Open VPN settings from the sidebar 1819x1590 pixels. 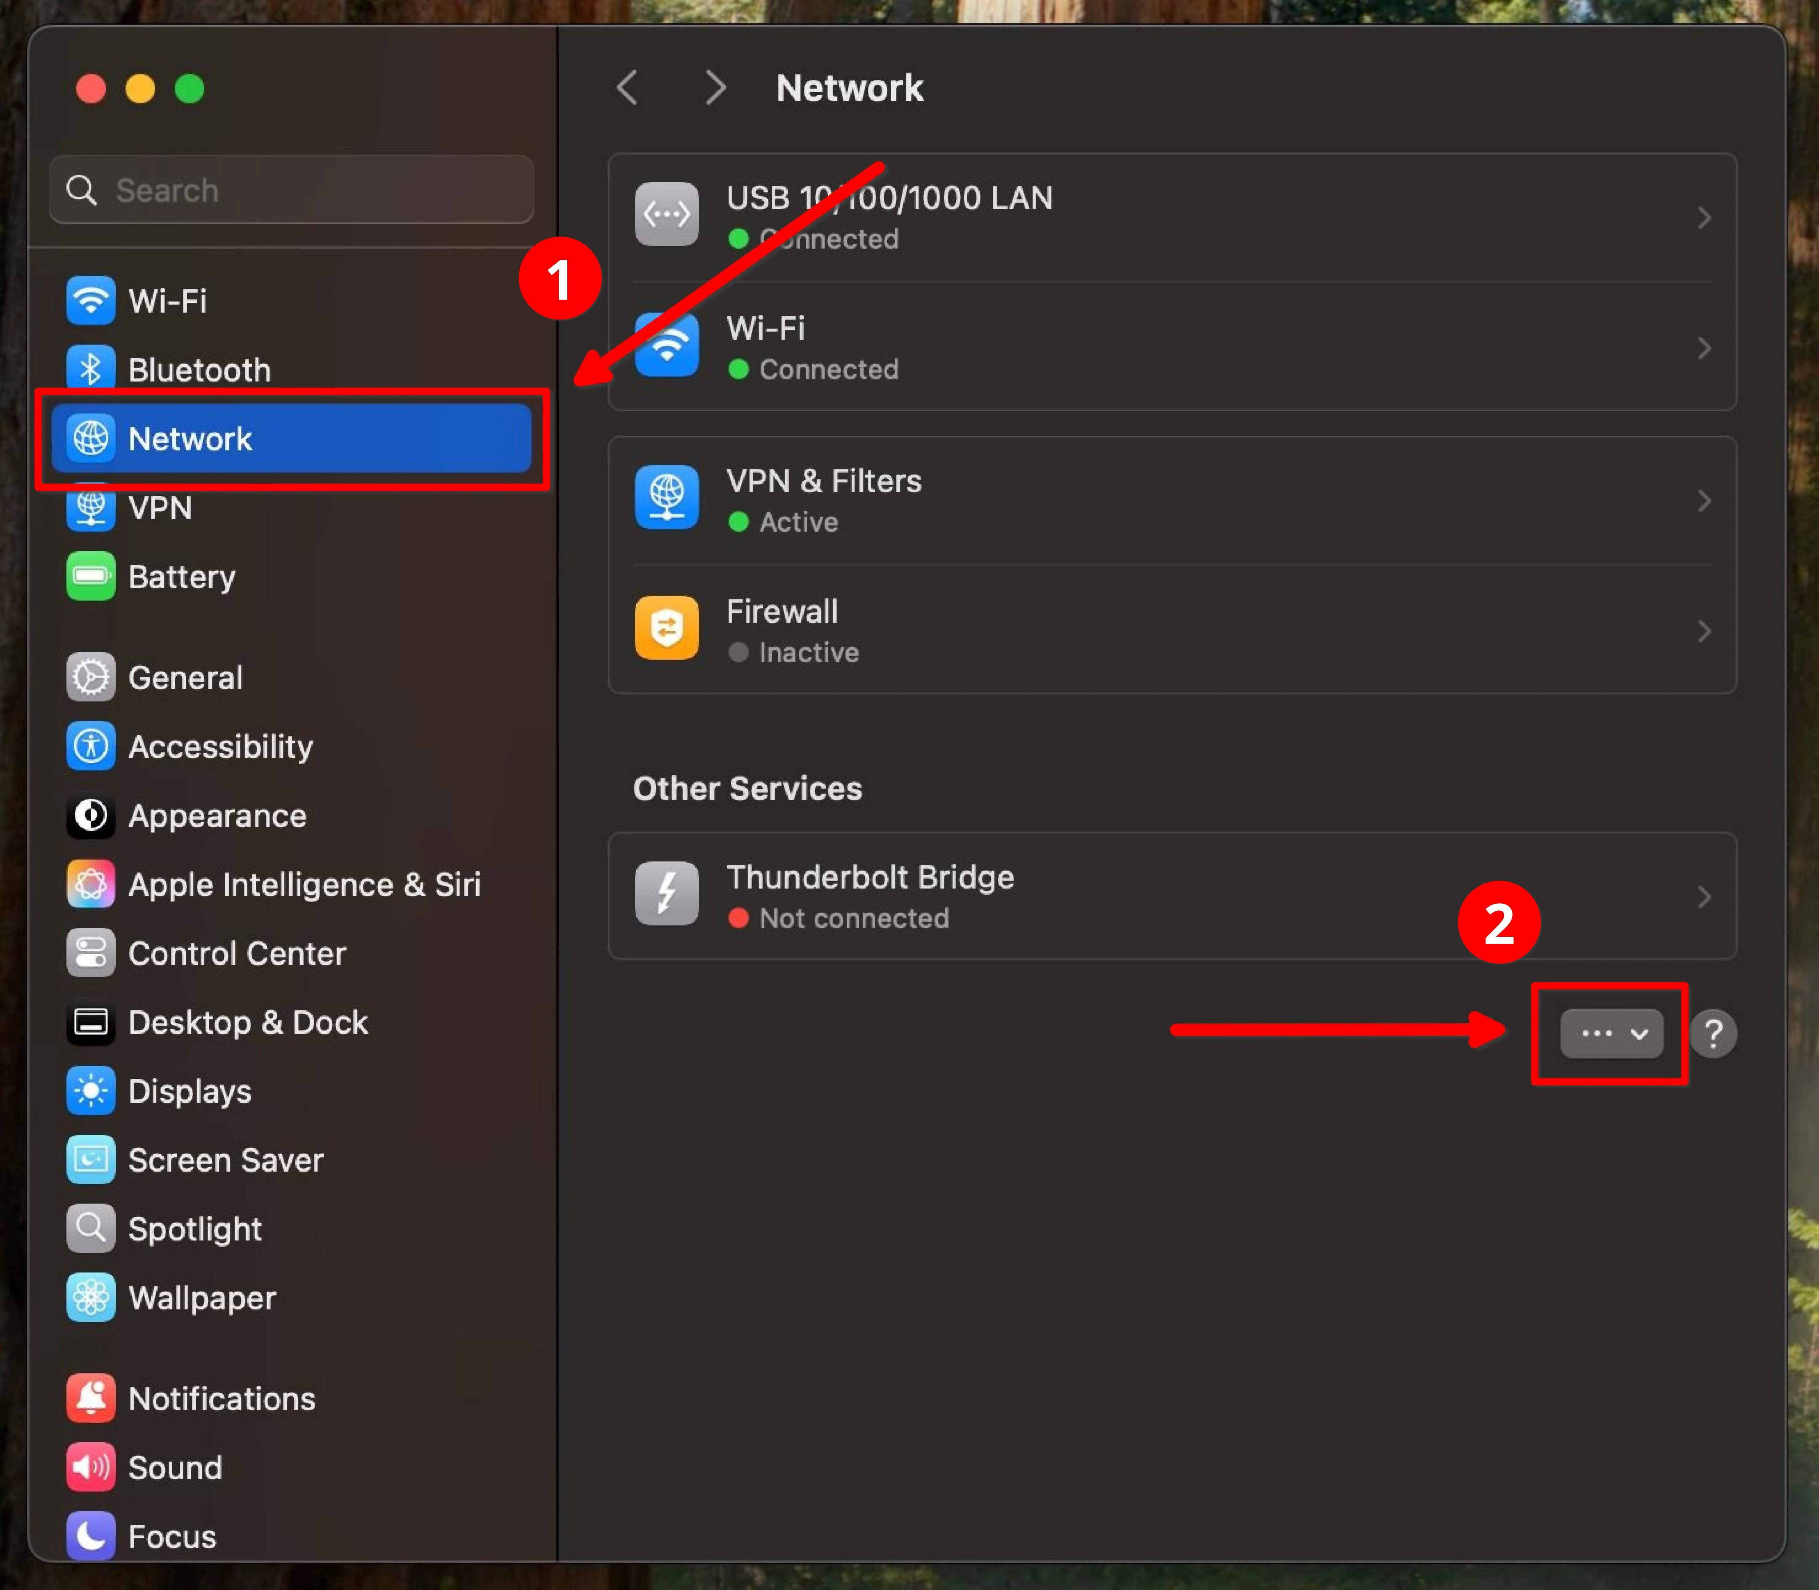click(160, 508)
